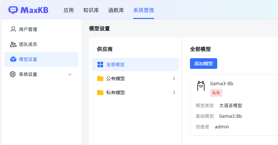Click the grid icon beside 全部模型
Image resolution: width=278 pixels, height=145 pixels.
(100, 65)
